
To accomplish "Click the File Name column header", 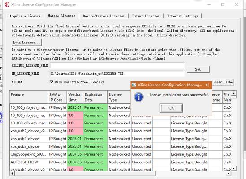I will tap(227, 97).
